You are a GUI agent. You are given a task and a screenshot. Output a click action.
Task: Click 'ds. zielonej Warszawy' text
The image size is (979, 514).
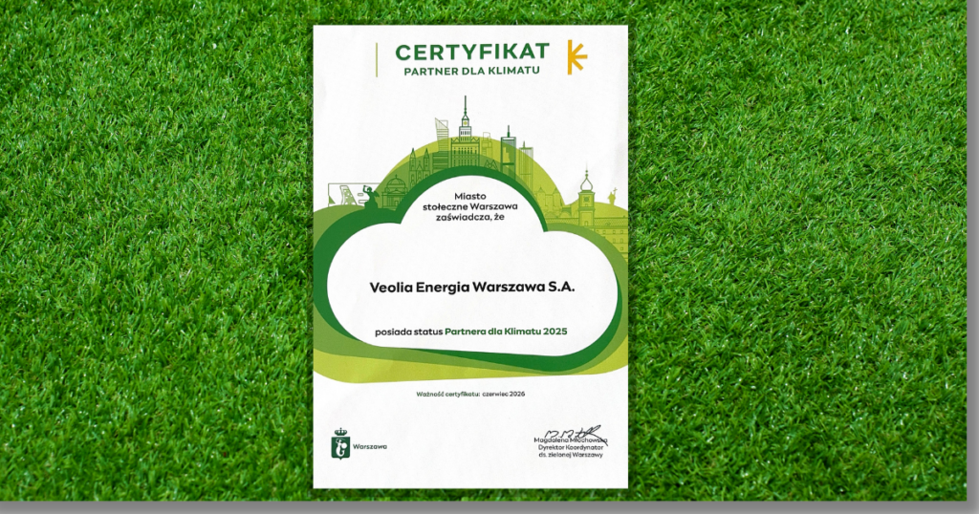[571, 455]
